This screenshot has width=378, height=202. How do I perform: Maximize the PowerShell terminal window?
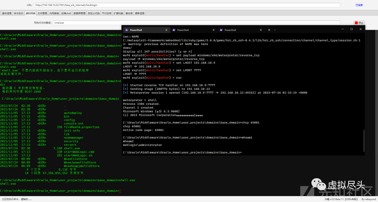[x=351, y=29]
